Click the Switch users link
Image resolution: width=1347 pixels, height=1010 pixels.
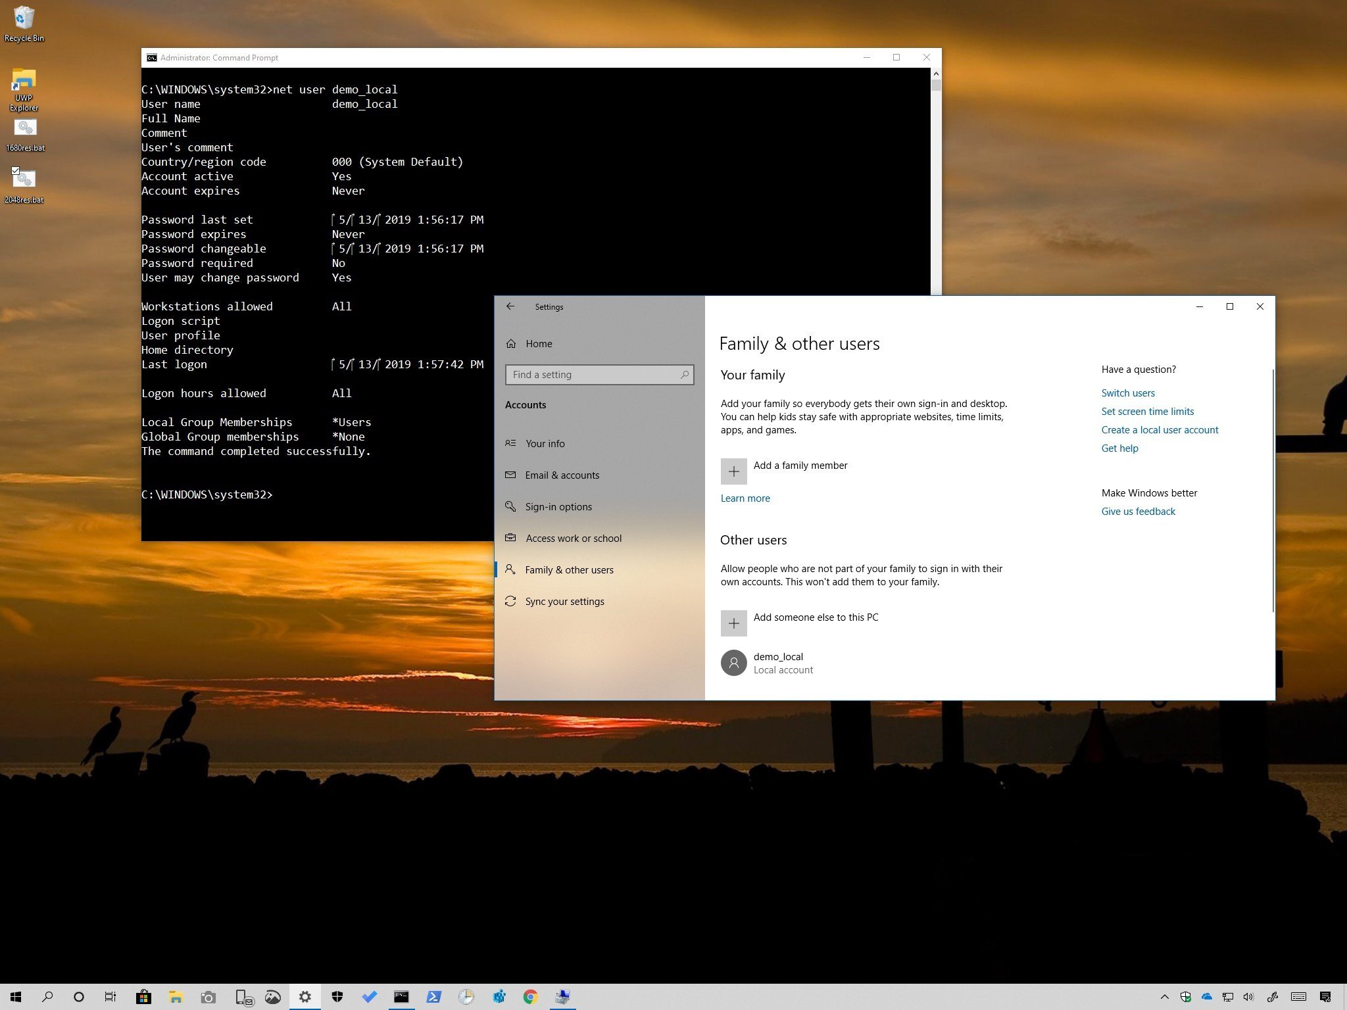1129,394
